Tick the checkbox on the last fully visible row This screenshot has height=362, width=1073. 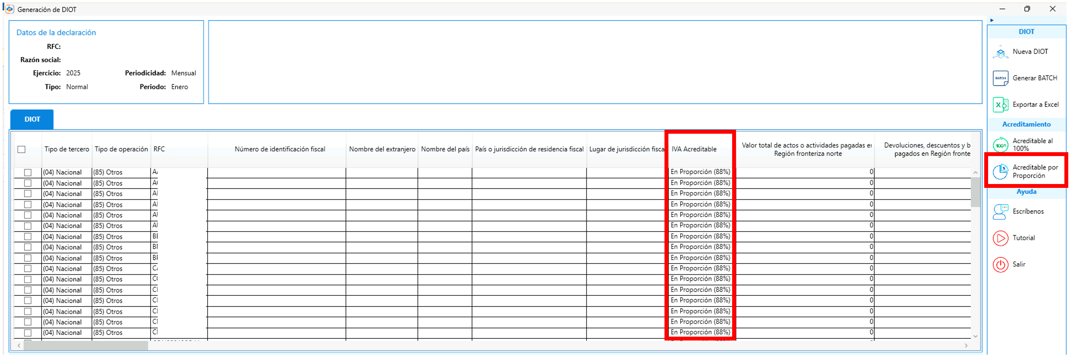pos(28,333)
